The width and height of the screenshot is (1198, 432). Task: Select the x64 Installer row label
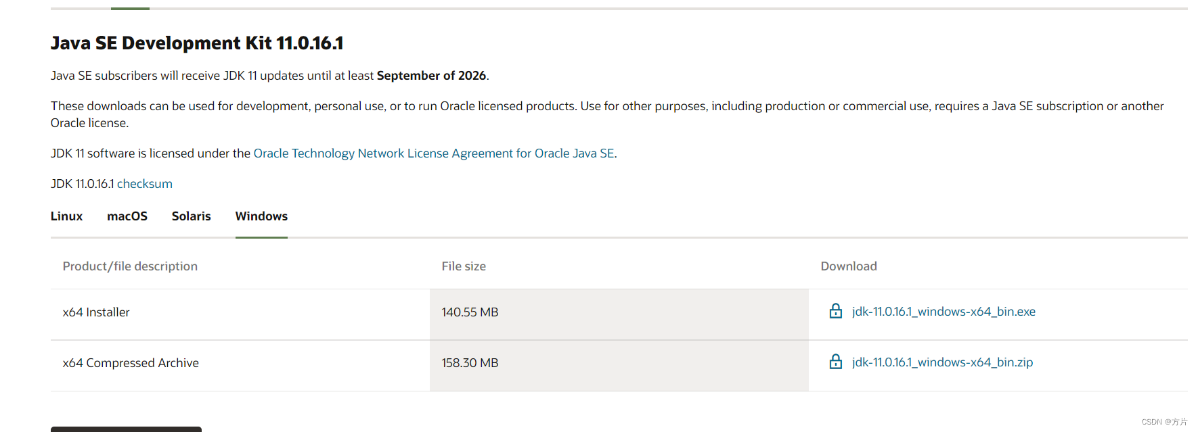[96, 312]
